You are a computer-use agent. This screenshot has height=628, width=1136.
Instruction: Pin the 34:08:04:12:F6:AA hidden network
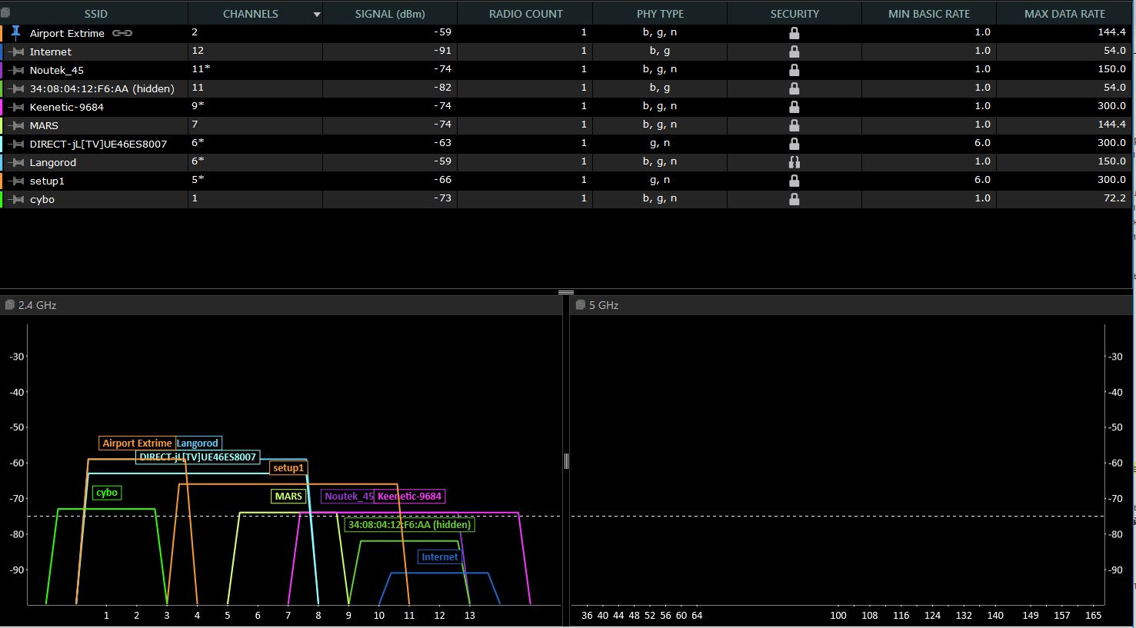(x=16, y=88)
